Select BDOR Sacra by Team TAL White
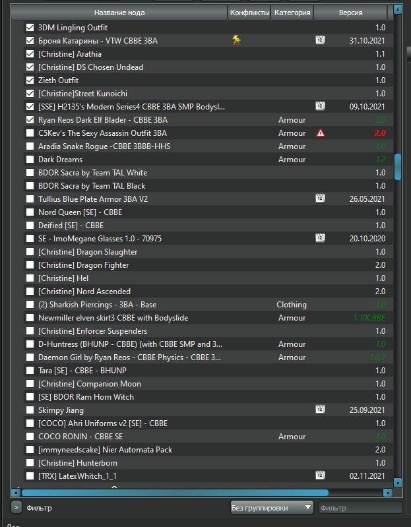411x527 pixels. tap(208, 172)
